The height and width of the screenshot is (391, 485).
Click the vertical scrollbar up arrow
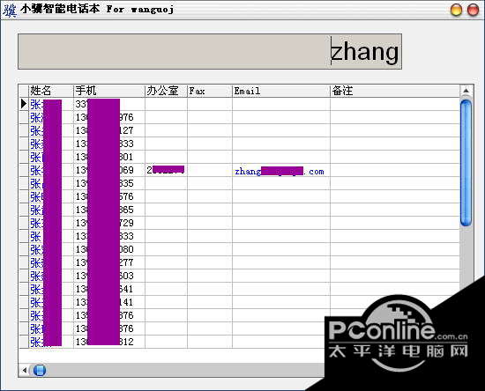(466, 91)
